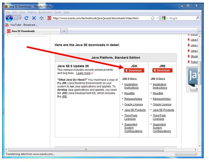Open the back/forward history dropdown arrow
This screenshot has width=209, height=162.
(x=20, y=18)
